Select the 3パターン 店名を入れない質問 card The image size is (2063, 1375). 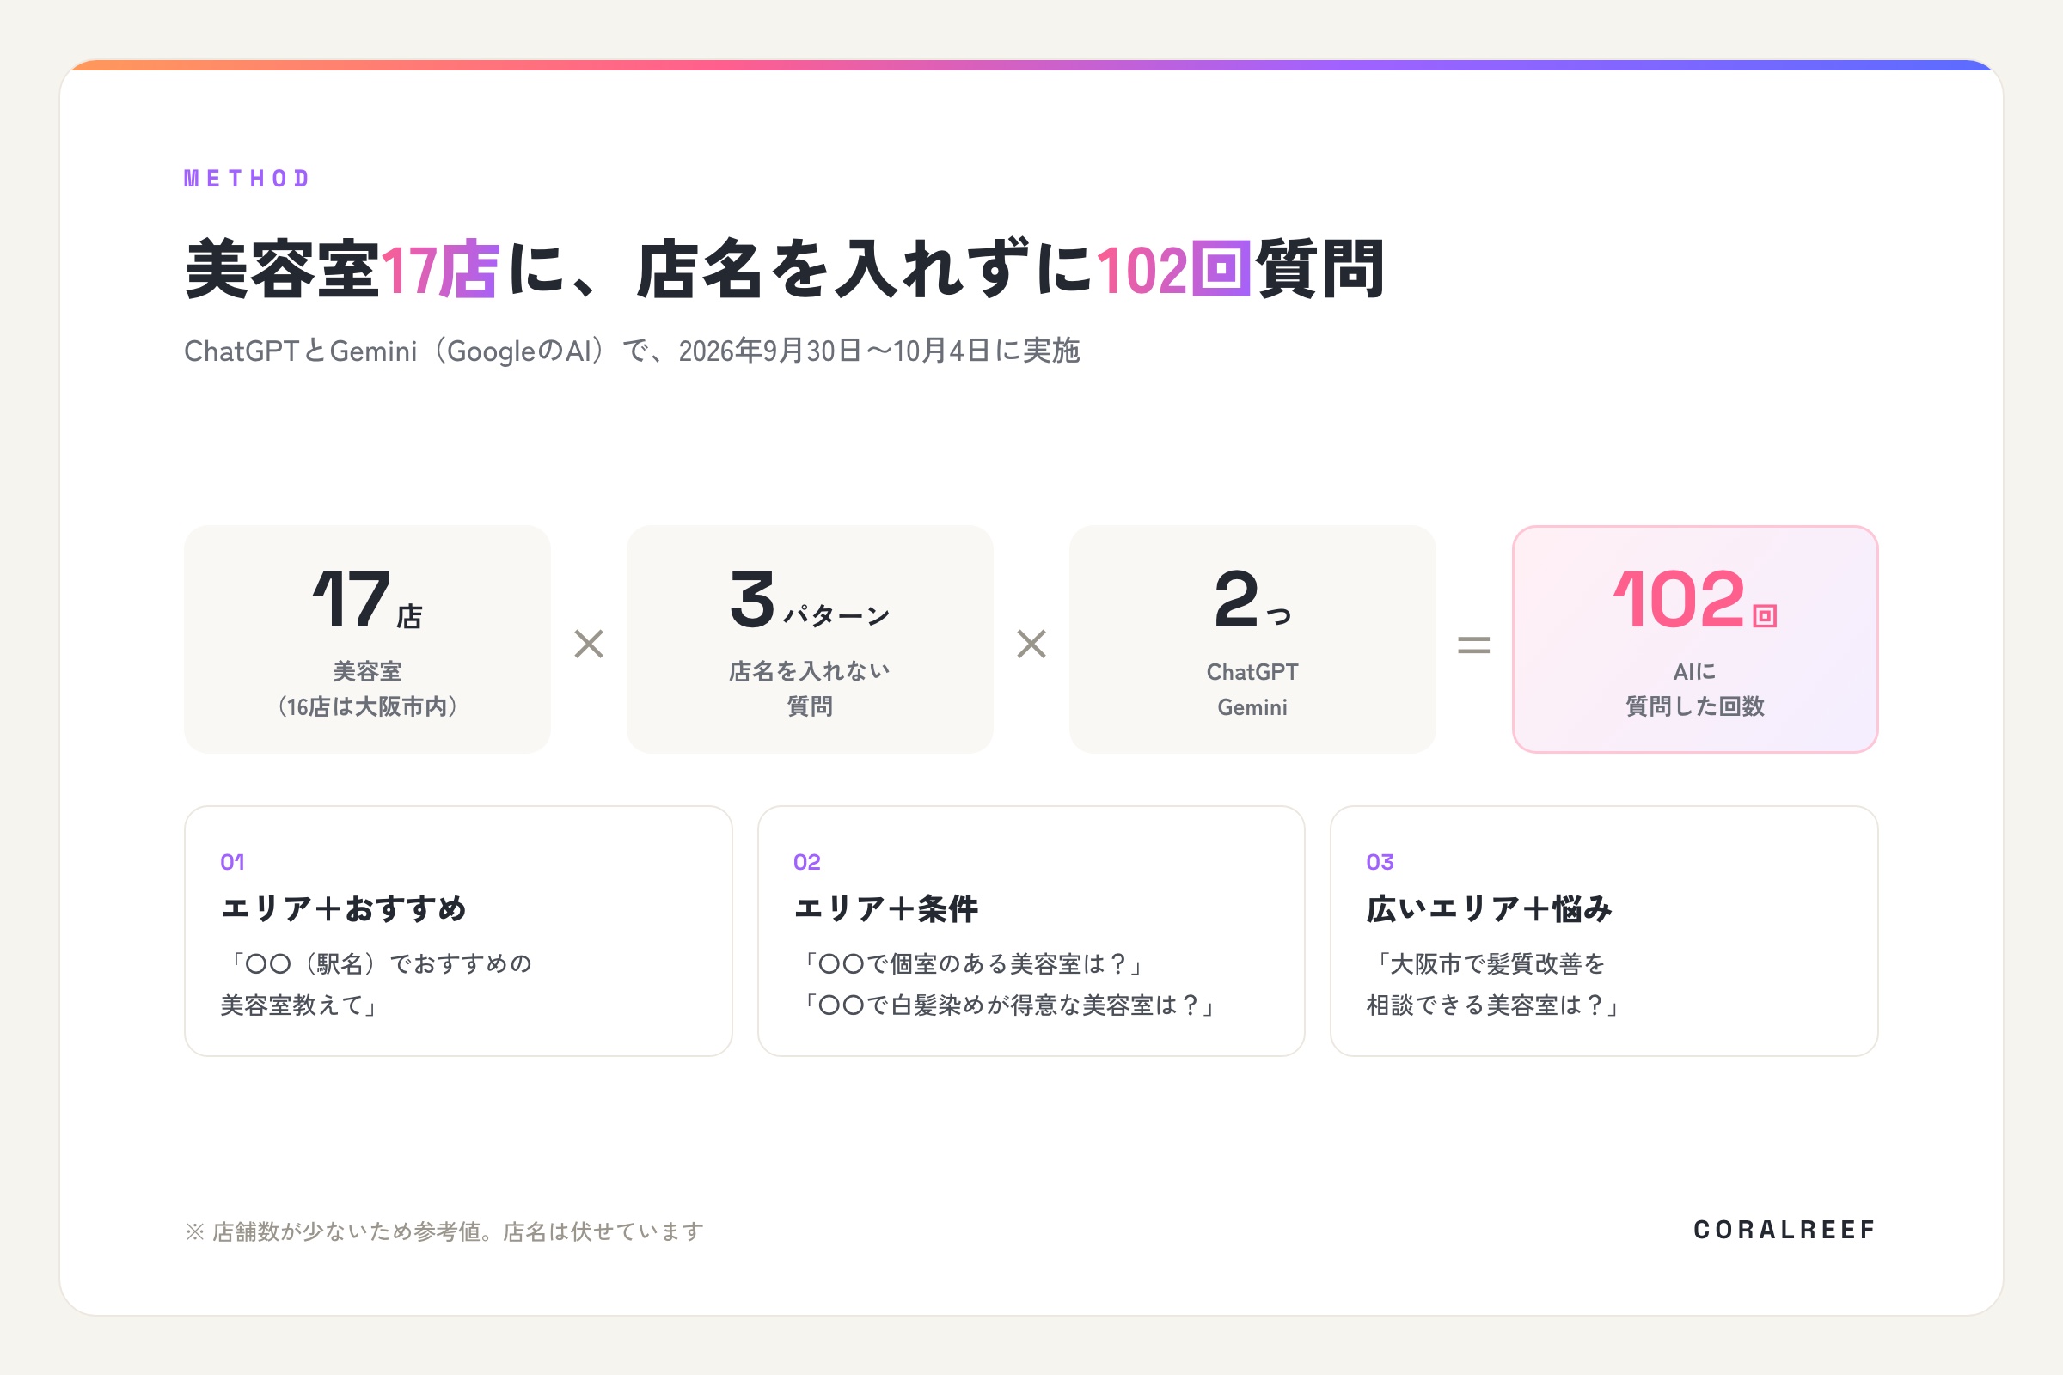(x=810, y=639)
